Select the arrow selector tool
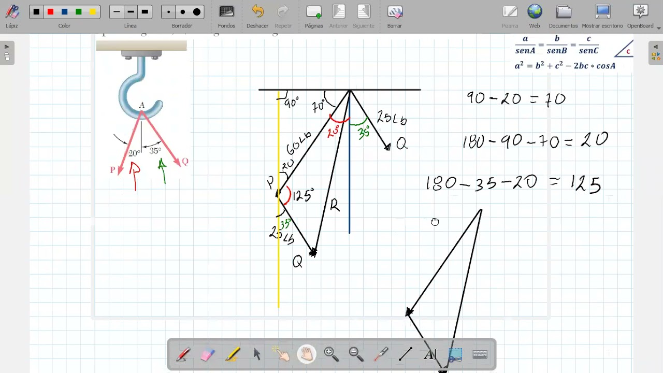The width and height of the screenshot is (663, 373). pyautogui.click(x=257, y=354)
